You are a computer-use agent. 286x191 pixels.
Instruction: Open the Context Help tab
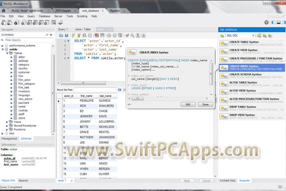(228, 180)
